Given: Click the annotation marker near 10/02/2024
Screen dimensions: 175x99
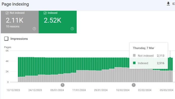Looking at the screenshot, I should click(x=133, y=85).
